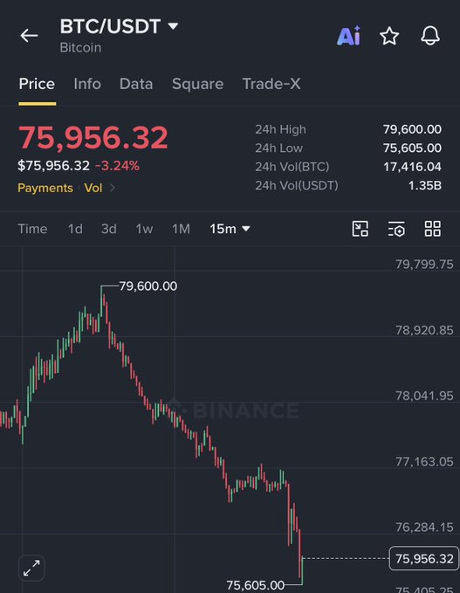Viewport: 460px width, 593px height.
Task: Select the 1M chart interval
Action: click(181, 229)
